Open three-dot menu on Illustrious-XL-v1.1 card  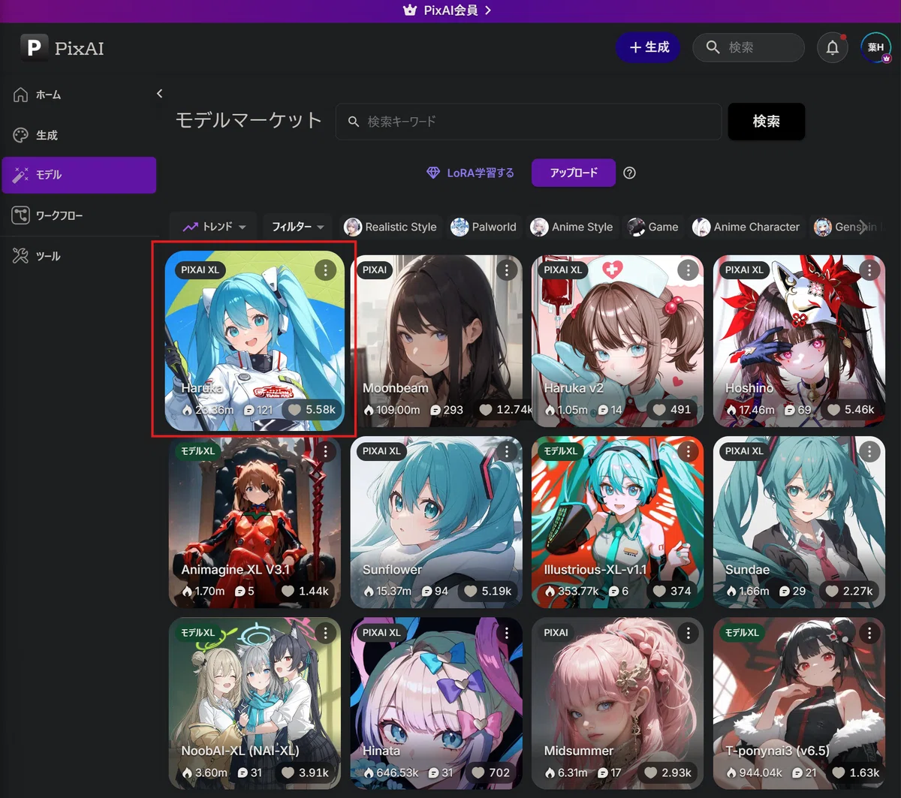688,451
